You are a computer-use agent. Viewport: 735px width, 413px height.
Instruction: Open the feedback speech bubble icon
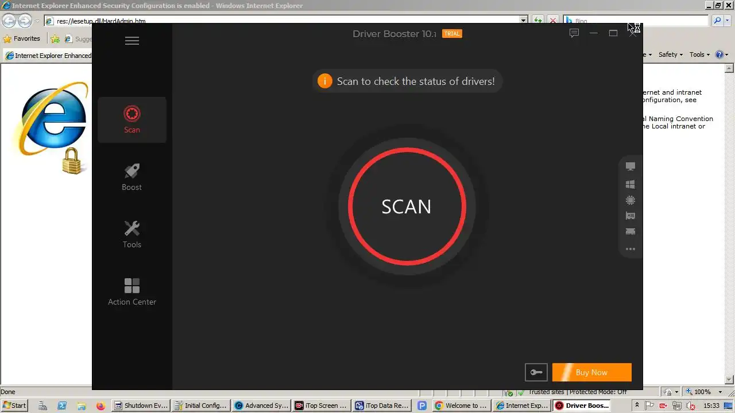point(574,33)
